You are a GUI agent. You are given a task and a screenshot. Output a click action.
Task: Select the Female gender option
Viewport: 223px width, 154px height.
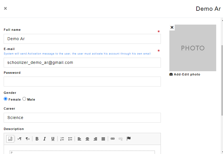pos(6,99)
